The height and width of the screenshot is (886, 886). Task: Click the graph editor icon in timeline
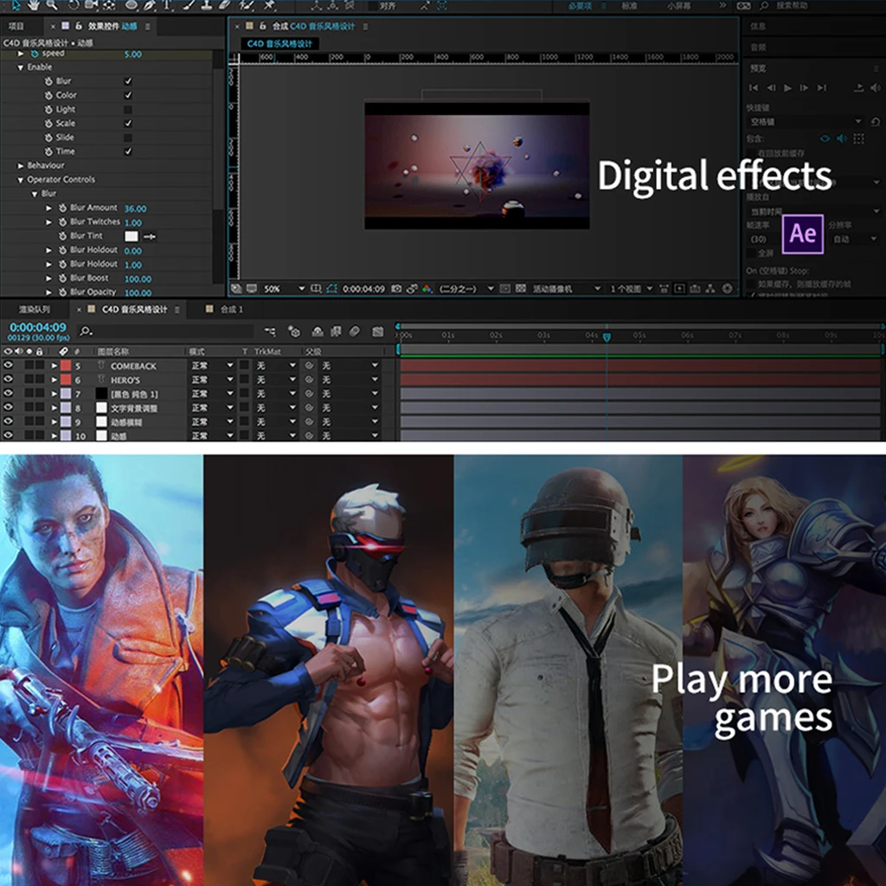[x=377, y=331]
